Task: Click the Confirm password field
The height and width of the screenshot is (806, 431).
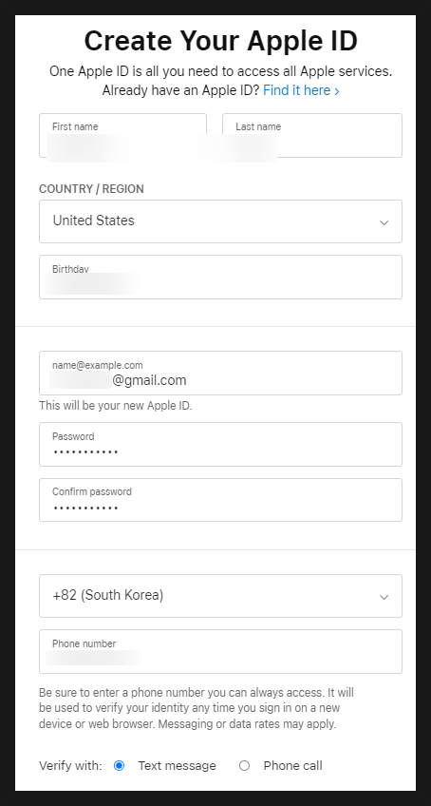Action: pyautogui.click(x=220, y=500)
